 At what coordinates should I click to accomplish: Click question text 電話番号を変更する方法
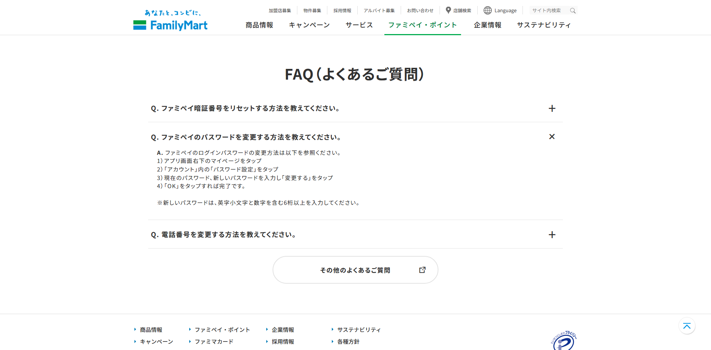coord(223,235)
